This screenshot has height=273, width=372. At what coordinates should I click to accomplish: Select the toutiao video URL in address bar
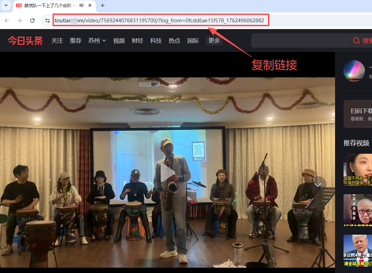click(160, 21)
